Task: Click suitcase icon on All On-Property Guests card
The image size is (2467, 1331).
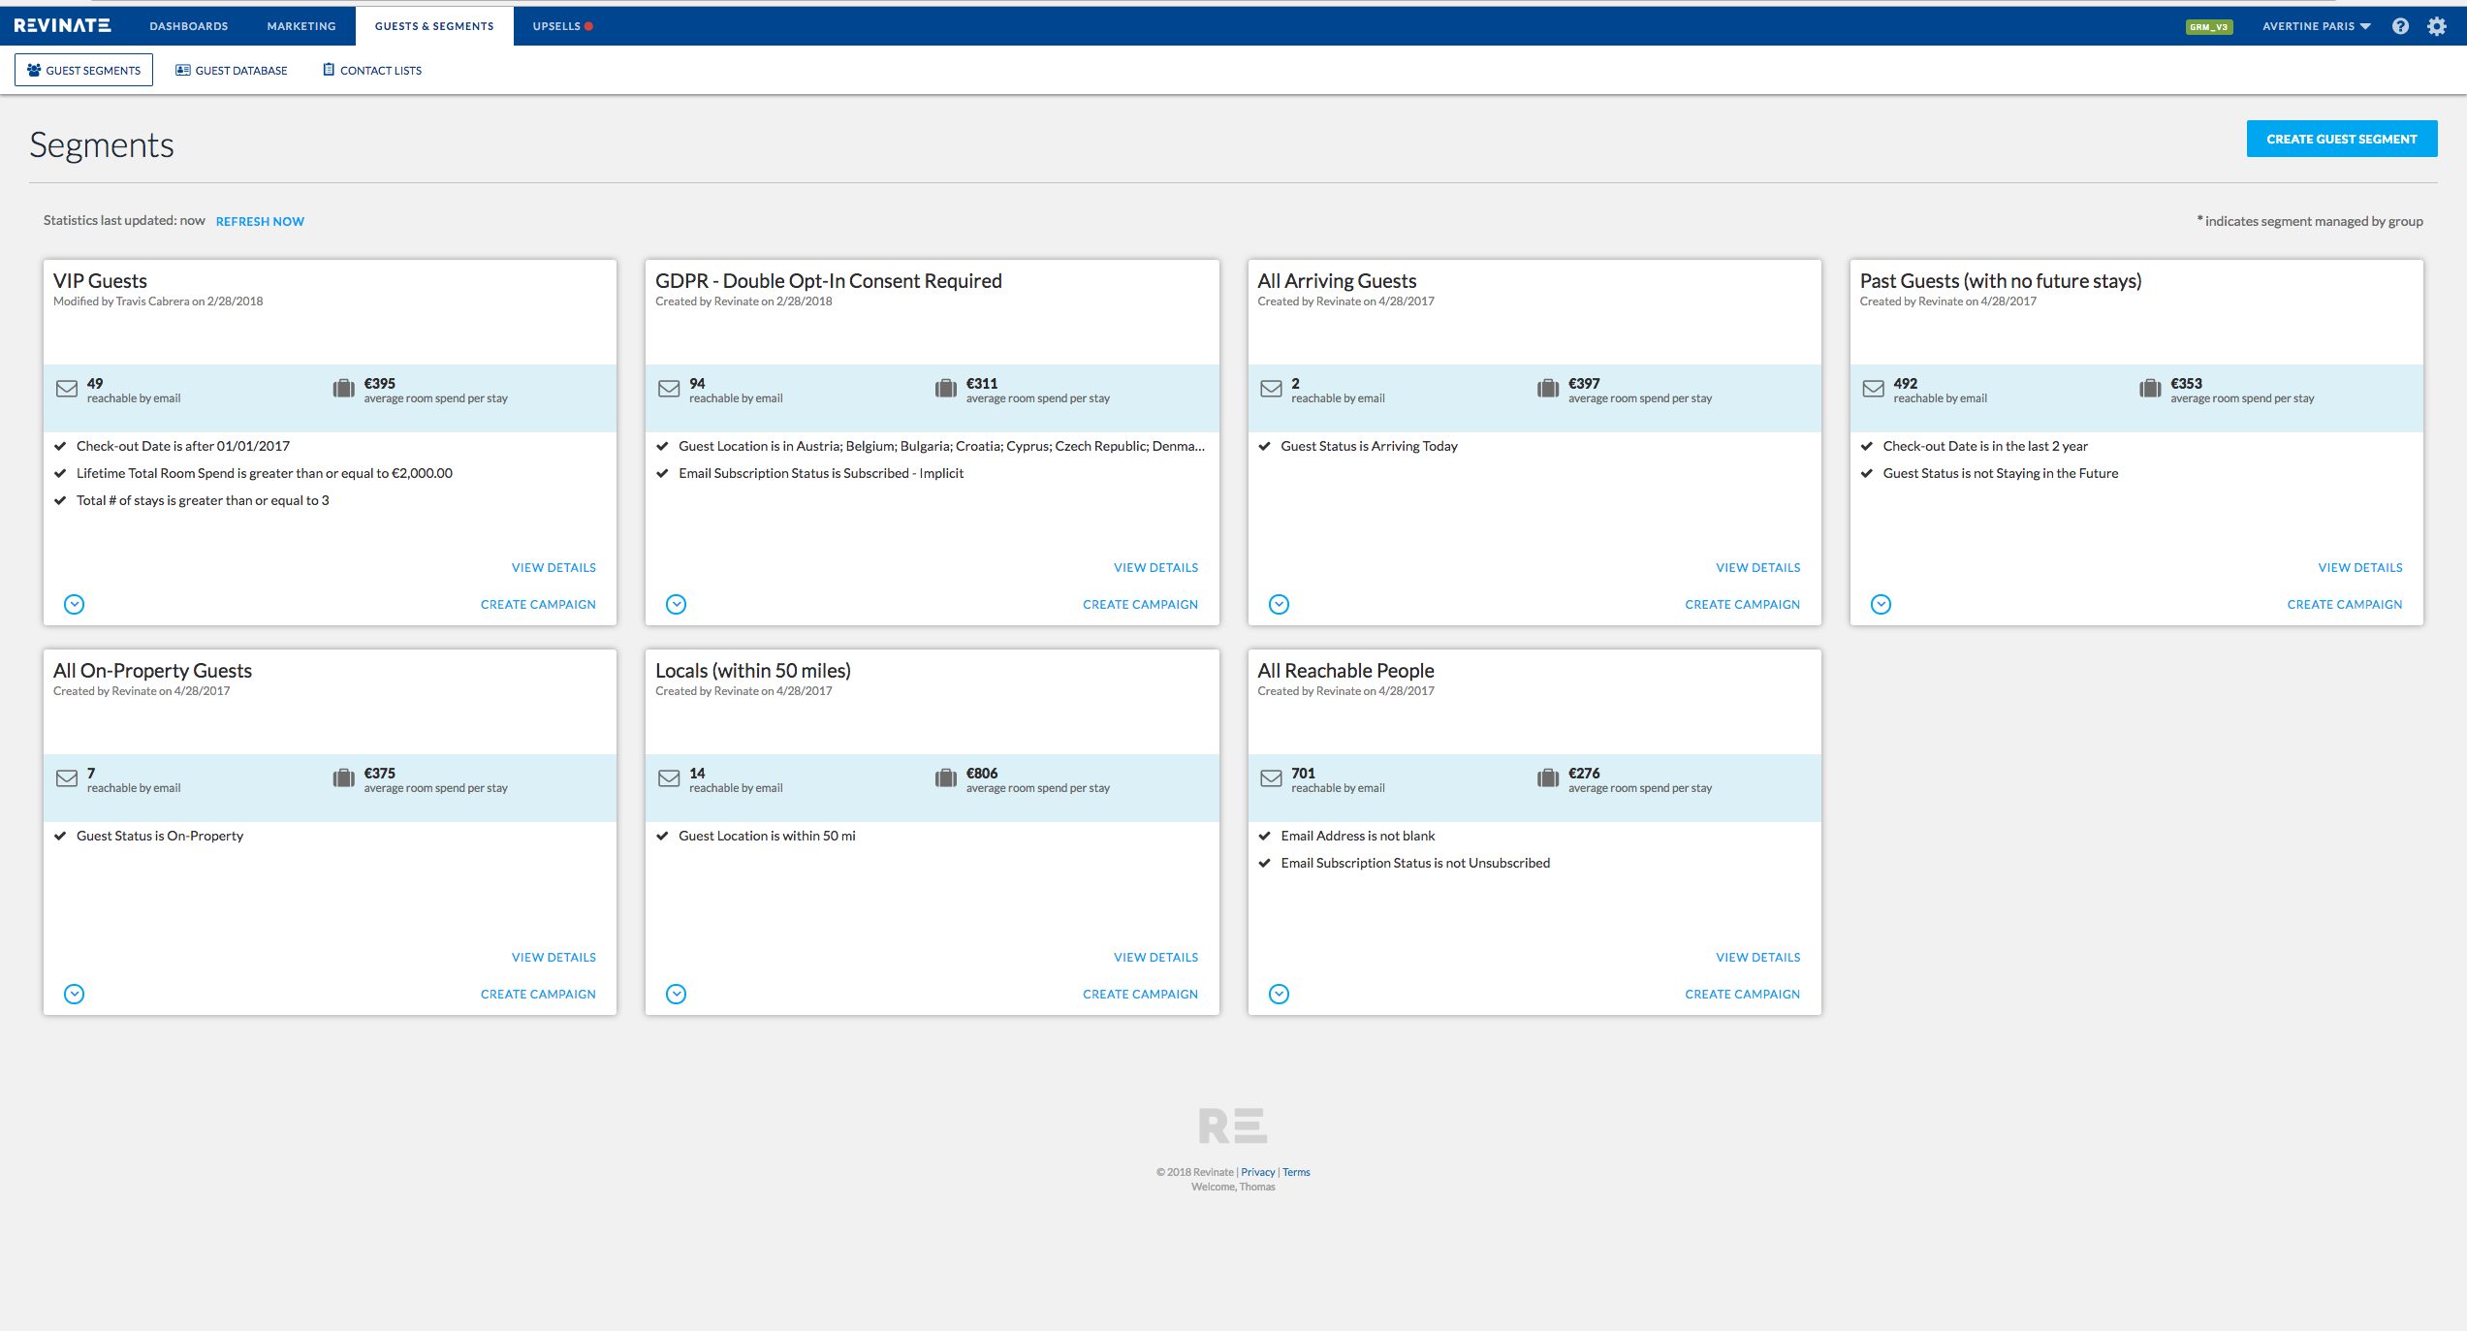Action: [x=344, y=778]
